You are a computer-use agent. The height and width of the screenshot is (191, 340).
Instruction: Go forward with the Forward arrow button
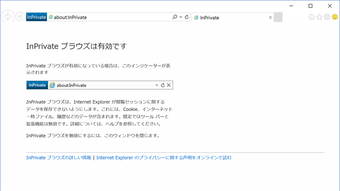coord(20,17)
